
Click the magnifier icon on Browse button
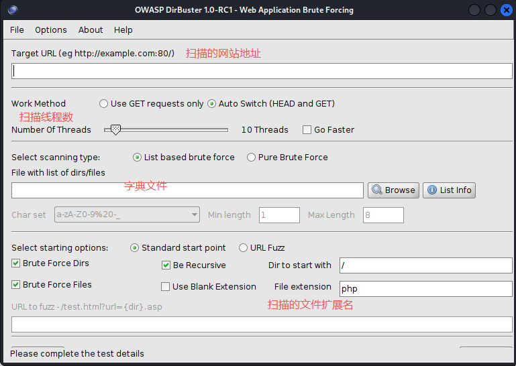377,190
